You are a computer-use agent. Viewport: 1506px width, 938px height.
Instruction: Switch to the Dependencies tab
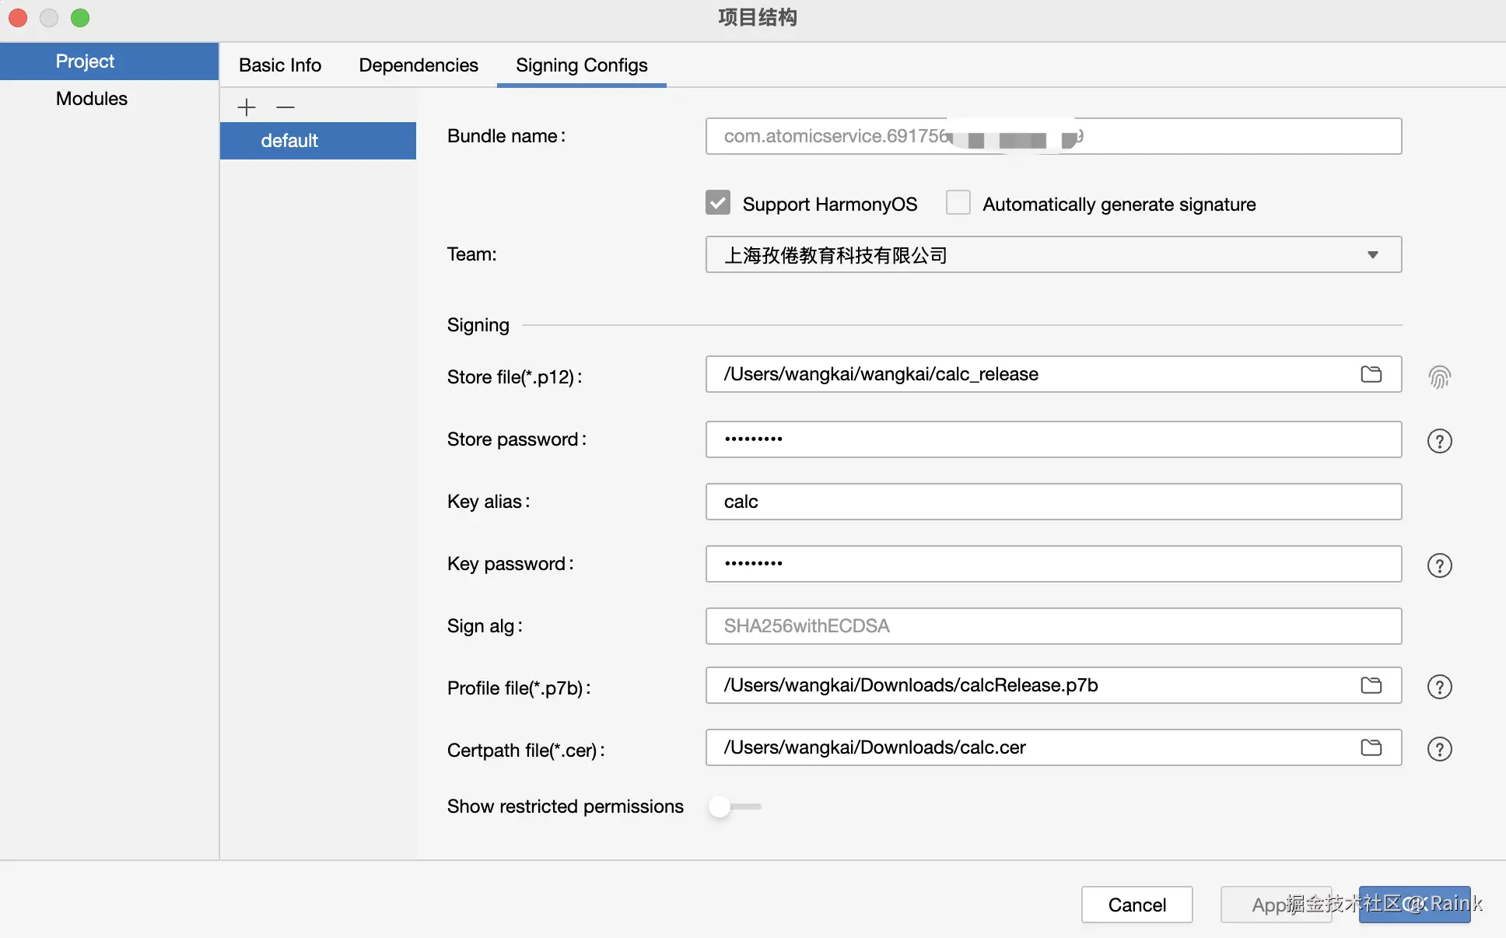pyautogui.click(x=418, y=65)
